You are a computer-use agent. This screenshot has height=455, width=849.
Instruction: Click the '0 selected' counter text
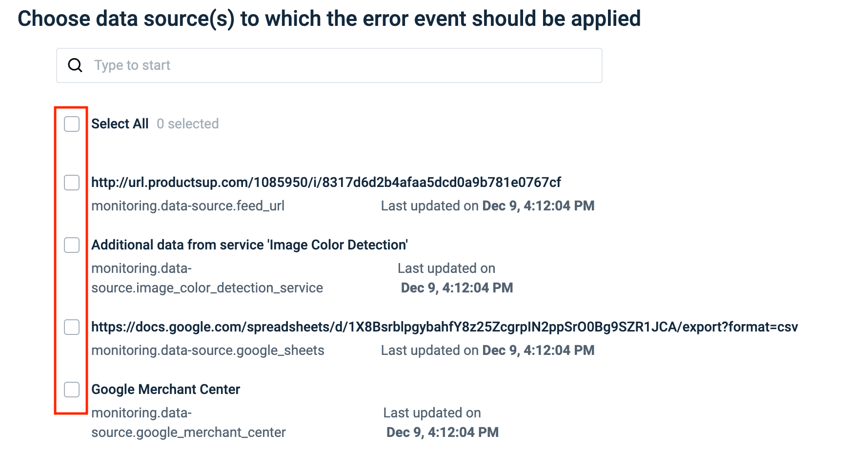click(x=187, y=124)
